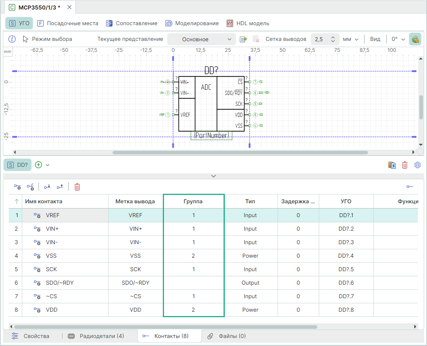
Task: Open the Основное representation dropdown
Action: pos(201,39)
